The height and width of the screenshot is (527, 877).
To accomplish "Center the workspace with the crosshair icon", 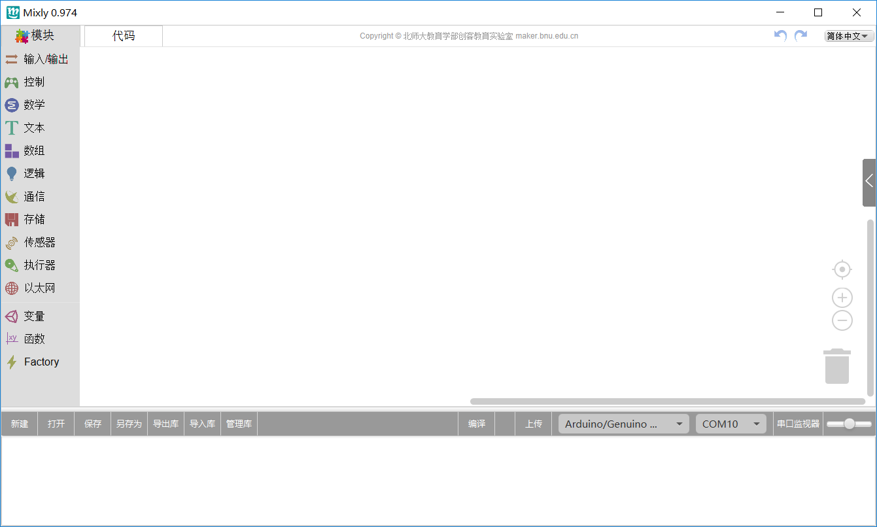I will point(842,269).
